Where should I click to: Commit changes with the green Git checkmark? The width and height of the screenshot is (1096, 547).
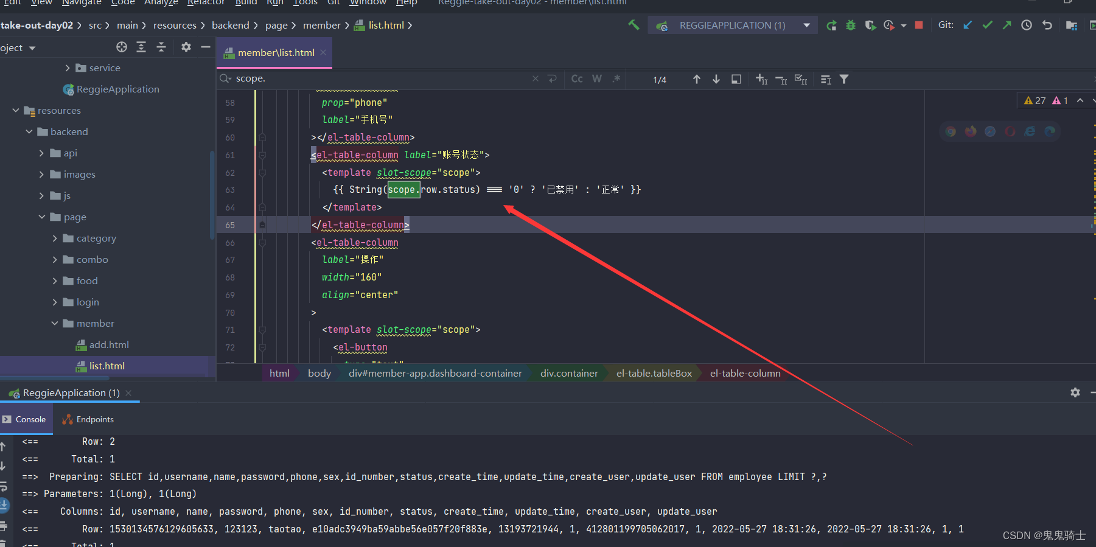coord(988,25)
